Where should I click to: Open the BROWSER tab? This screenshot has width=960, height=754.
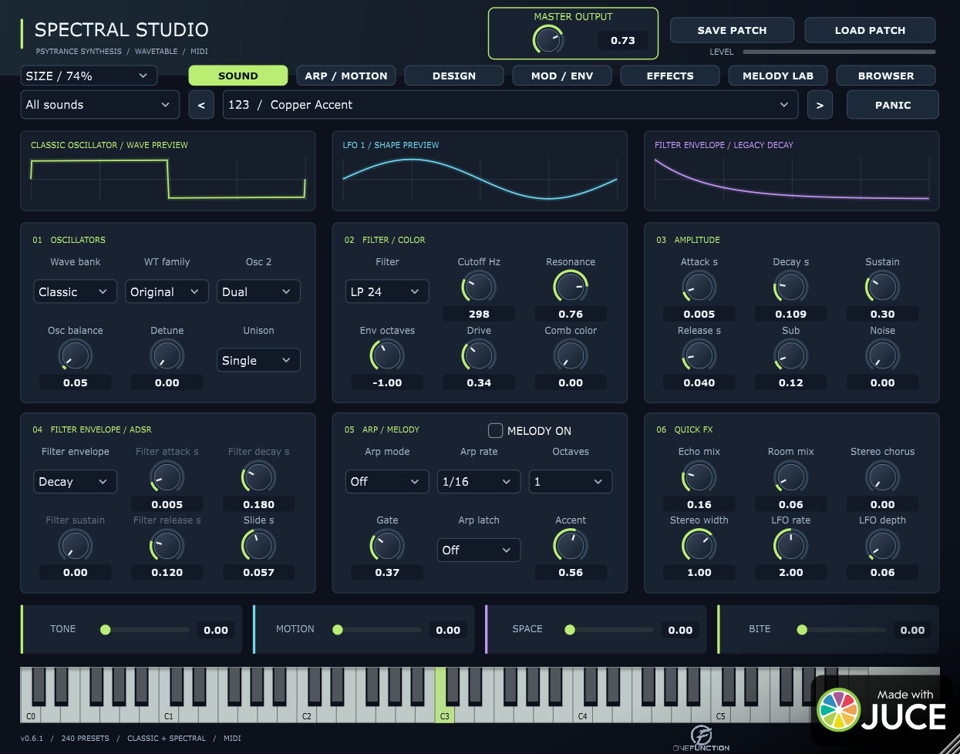886,76
